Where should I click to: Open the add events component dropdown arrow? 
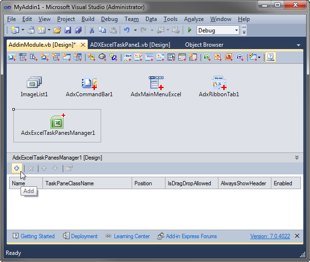[x=259, y=58]
